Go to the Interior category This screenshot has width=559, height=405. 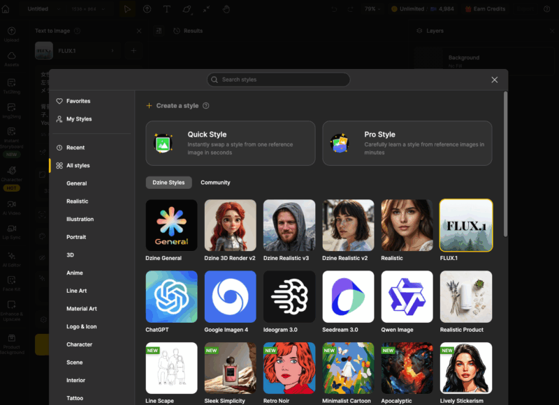pyautogui.click(x=76, y=380)
